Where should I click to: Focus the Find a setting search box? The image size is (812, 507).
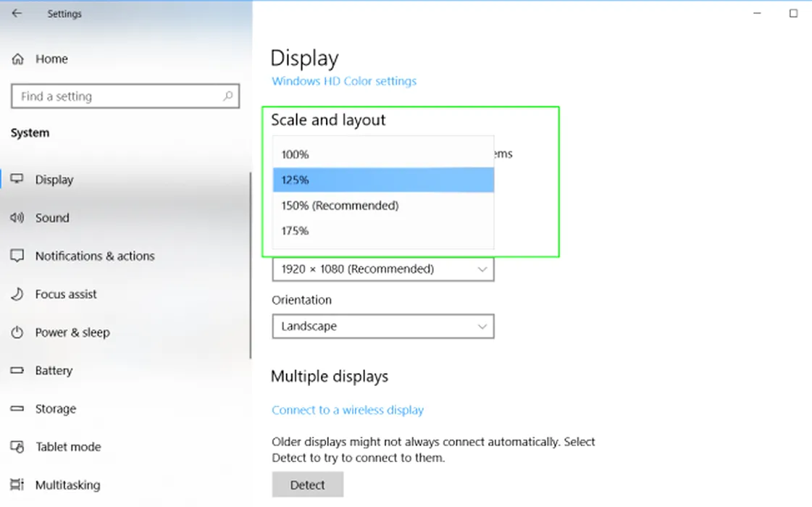click(125, 96)
